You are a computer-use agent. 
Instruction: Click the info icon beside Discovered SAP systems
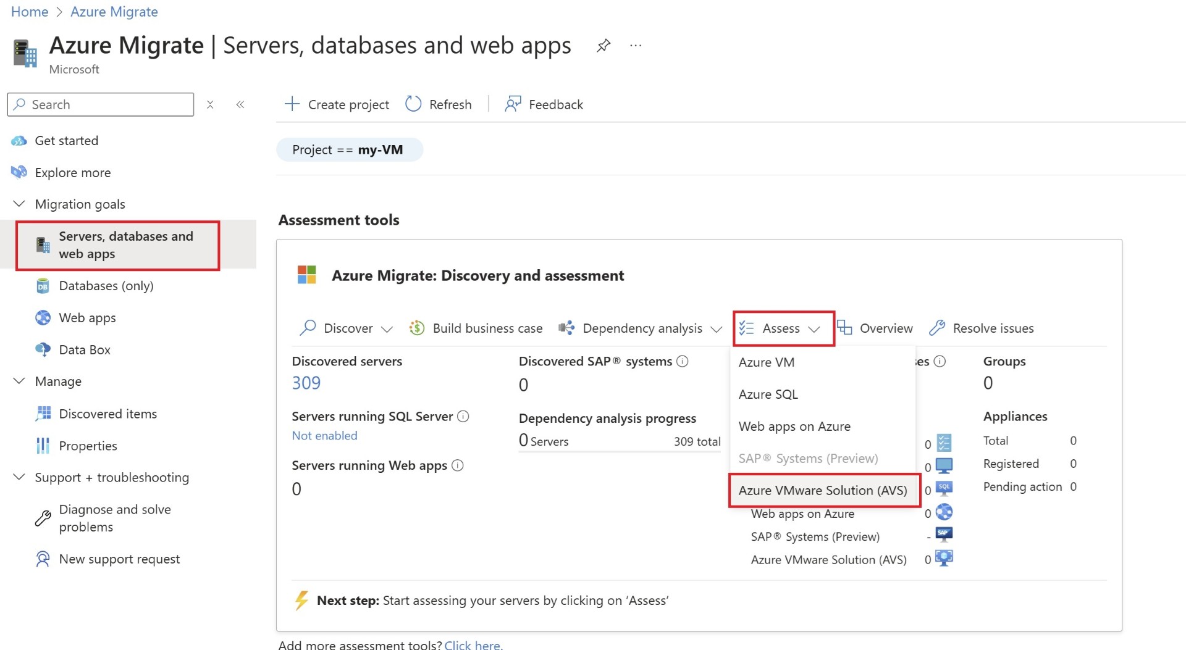coord(683,361)
